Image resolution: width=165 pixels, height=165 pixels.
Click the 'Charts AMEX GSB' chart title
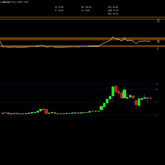point(19,2)
